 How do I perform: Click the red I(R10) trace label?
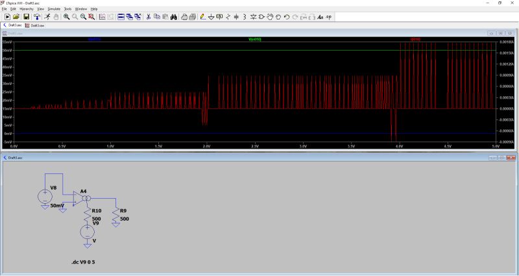click(x=415, y=39)
